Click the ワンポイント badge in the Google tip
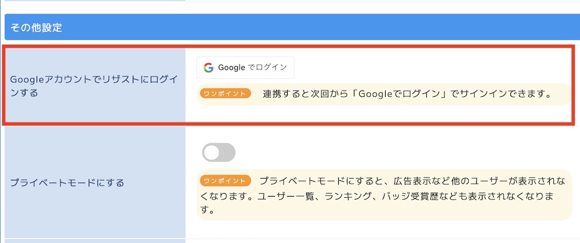The width and height of the screenshot is (580, 243). (x=226, y=93)
